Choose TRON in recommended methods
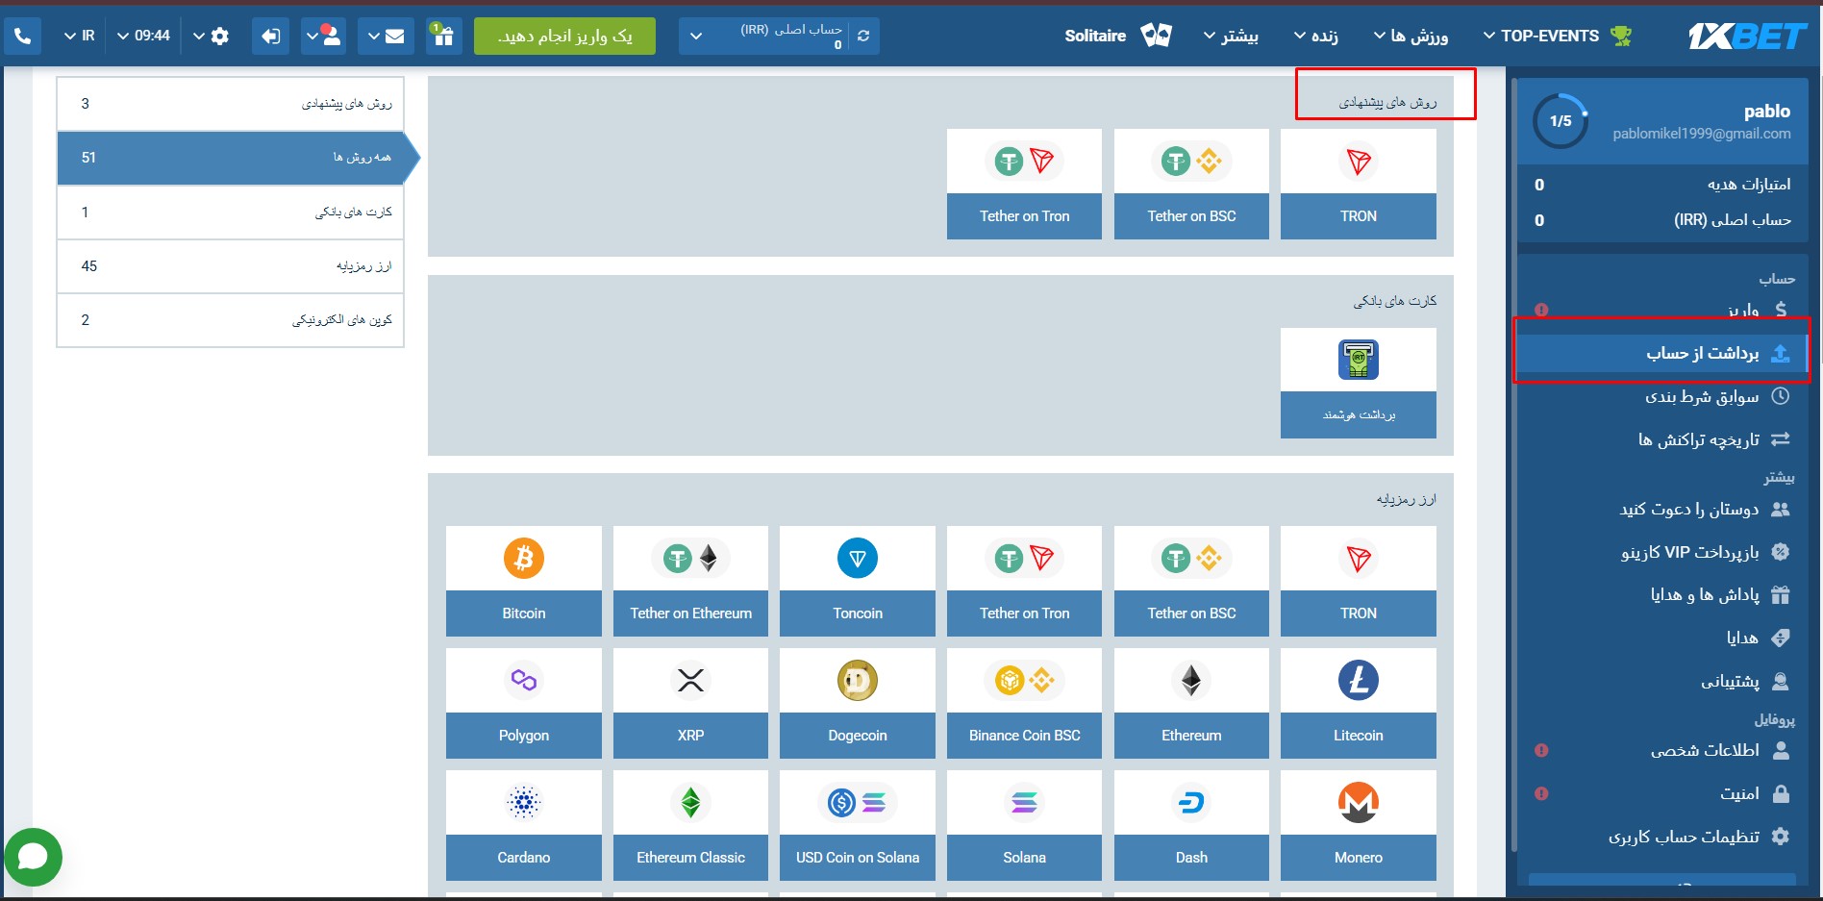 coord(1359,184)
